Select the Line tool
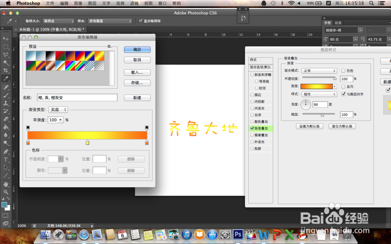 pos(5,176)
